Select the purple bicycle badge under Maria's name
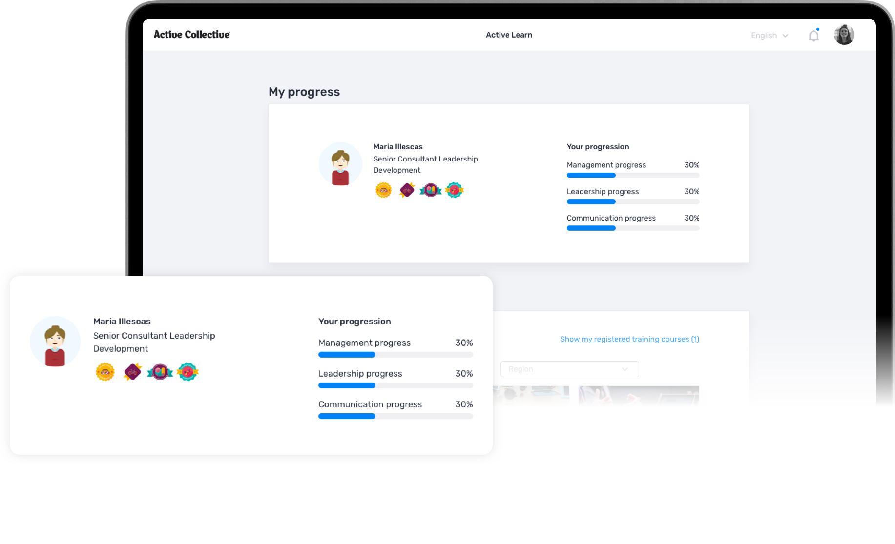The image size is (895, 544). click(407, 190)
